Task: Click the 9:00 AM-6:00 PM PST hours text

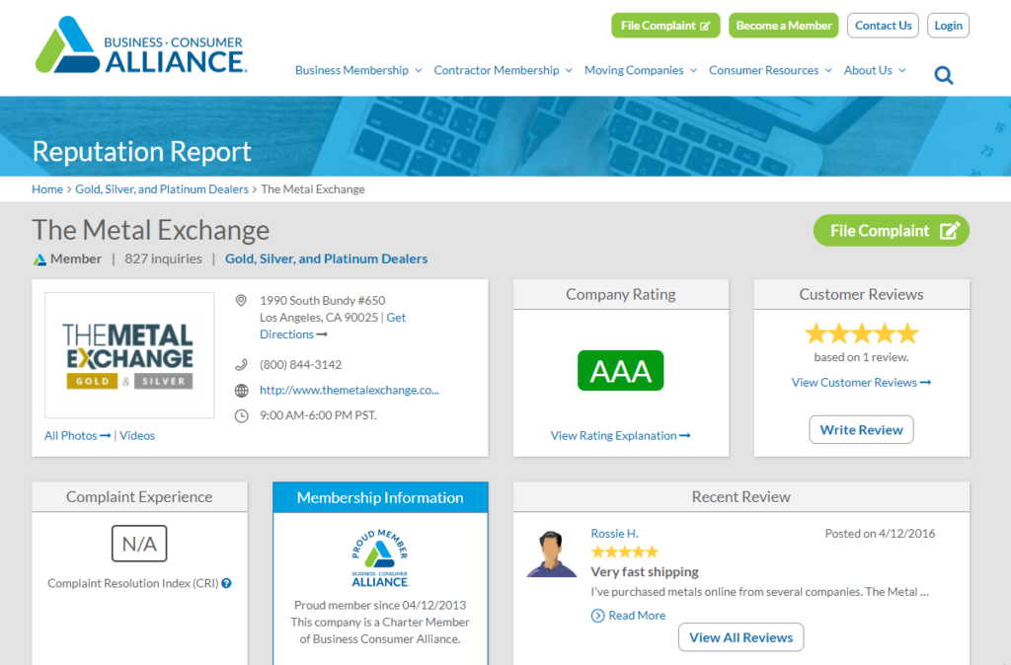Action: tap(318, 415)
